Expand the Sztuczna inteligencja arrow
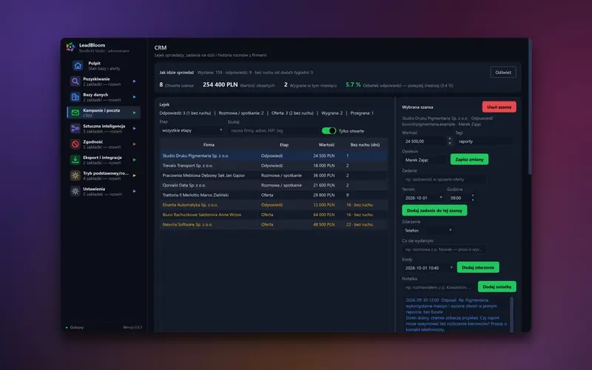The height and width of the screenshot is (370, 592). (x=135, y=128)
